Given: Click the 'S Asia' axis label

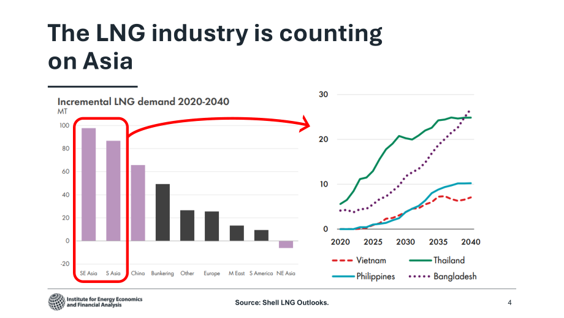Looking at the screenshot, I should [113, 273].
